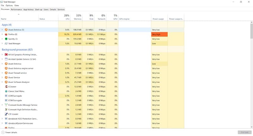
Task: Expand the Avast Antivirus (5) app group
Action: 2,30
